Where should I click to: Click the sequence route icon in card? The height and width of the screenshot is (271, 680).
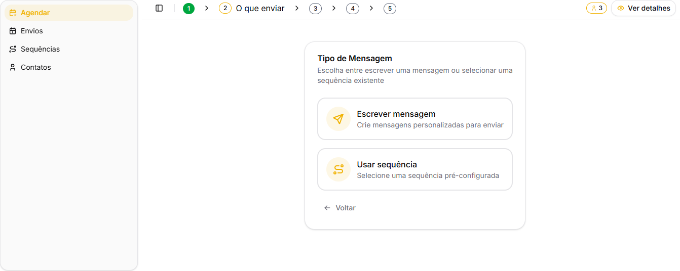pos(338,169)
